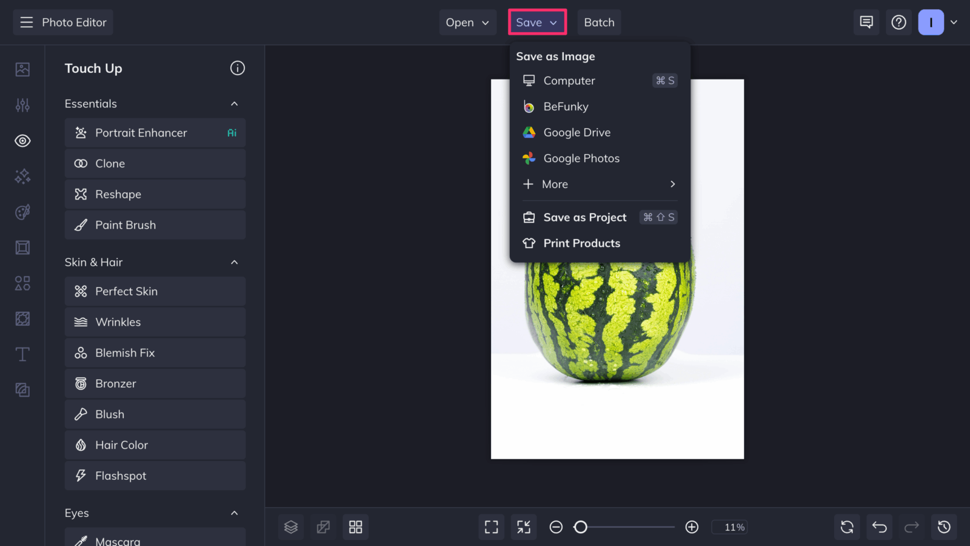Click the fit-to-screen icon
970x546 pixels.
click(x=492, y=527)
